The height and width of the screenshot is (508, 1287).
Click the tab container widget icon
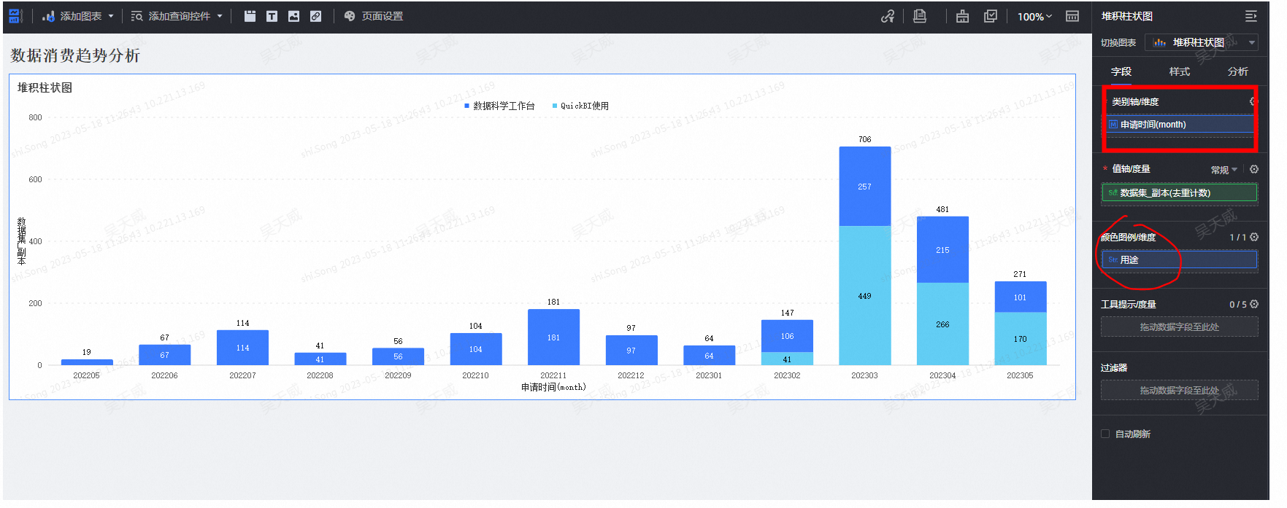pyautogui.click(x=250, y=16)
